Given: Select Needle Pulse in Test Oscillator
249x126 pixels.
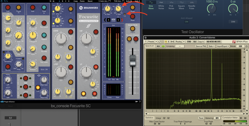Looking at the screenshot, I should pyautogui.click(x=191, y=5).
